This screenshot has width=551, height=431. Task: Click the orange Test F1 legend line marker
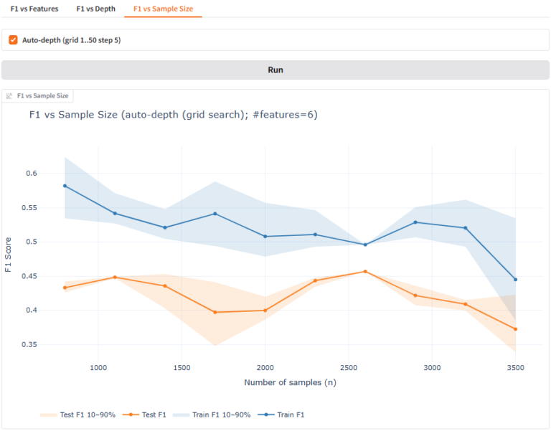[x=131, y=415]
